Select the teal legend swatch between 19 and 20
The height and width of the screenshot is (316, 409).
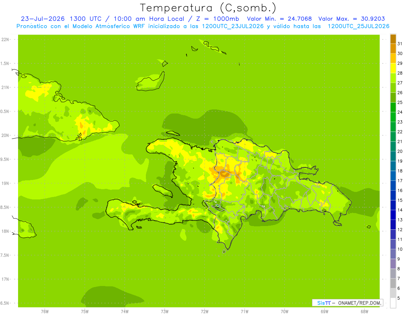[x=393, y=156]
